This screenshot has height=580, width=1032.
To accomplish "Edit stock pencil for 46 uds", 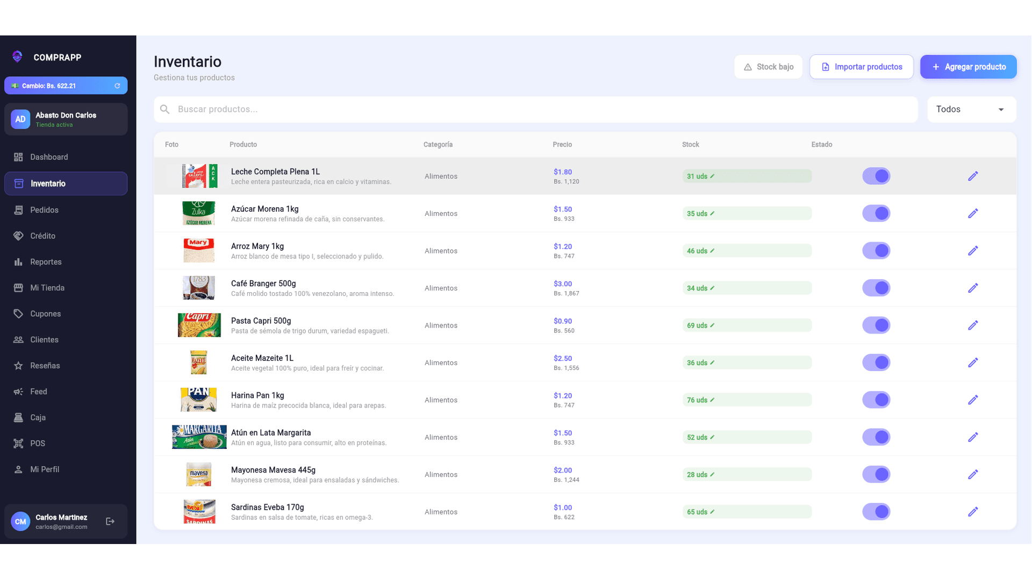I will pyautogui.click(x=712, y=251).
